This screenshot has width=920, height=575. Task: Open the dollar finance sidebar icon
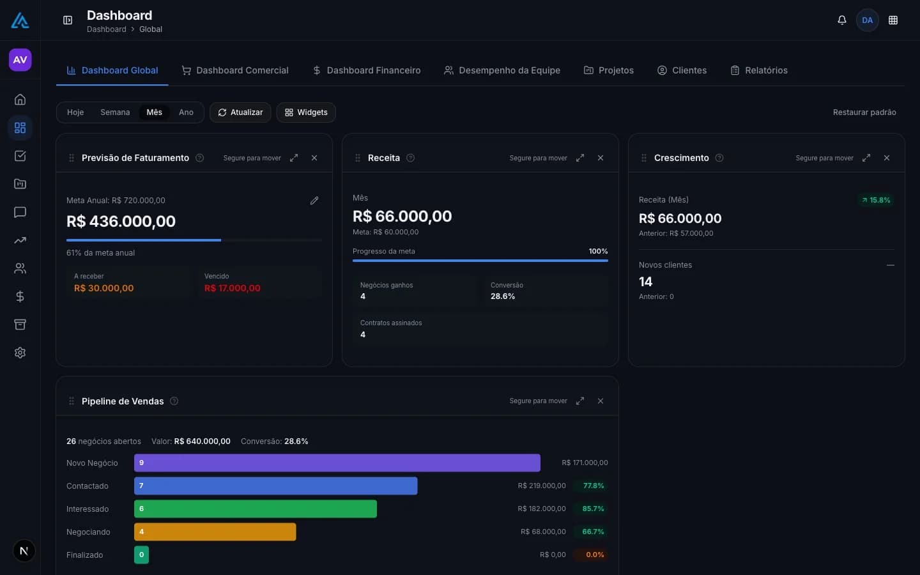point(20,296)
